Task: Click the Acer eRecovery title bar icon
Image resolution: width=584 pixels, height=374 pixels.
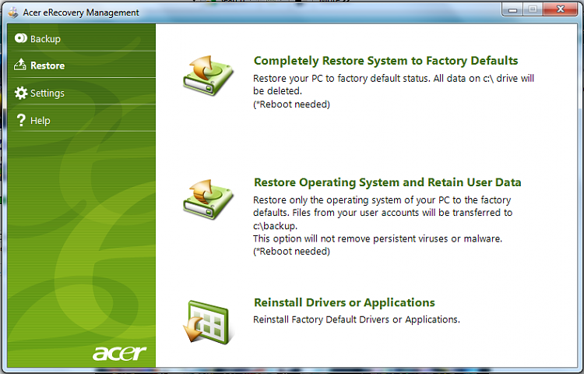Action: click(x=13, y=12)
